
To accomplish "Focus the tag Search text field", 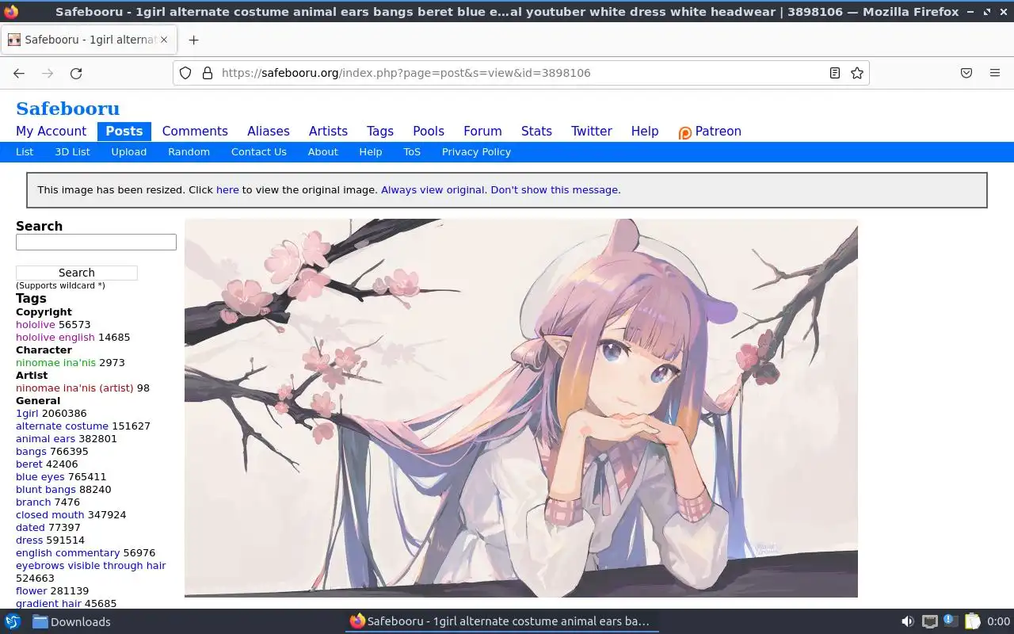I will (x=96, y=242).
